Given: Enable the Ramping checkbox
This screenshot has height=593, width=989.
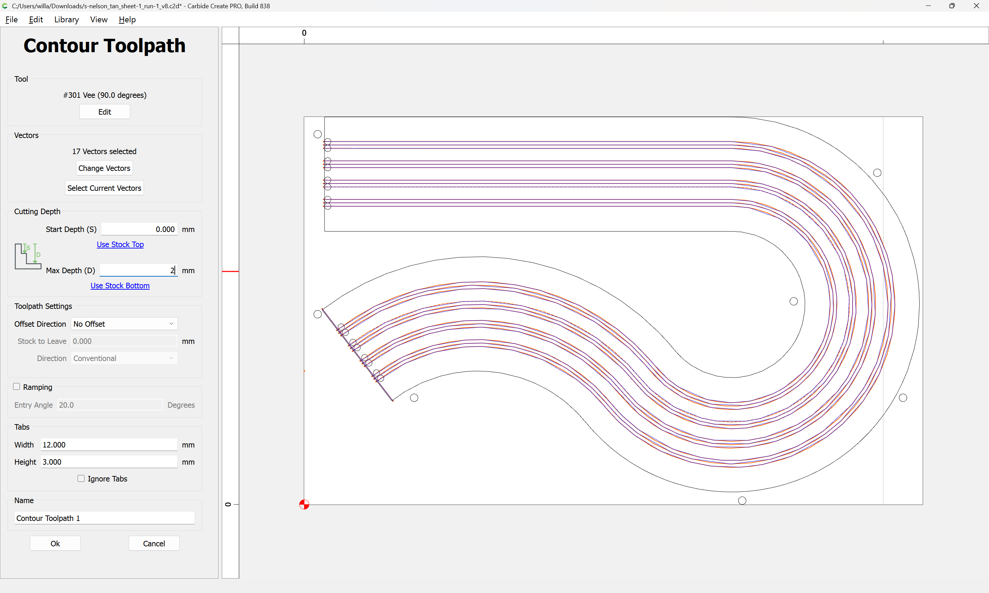Looking at the screenshot, I should tap(16, 386).
